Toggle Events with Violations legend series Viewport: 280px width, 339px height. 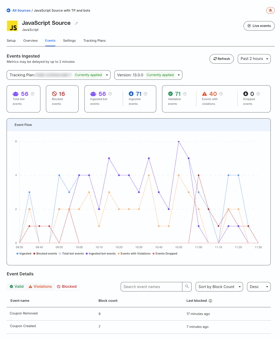134,254
